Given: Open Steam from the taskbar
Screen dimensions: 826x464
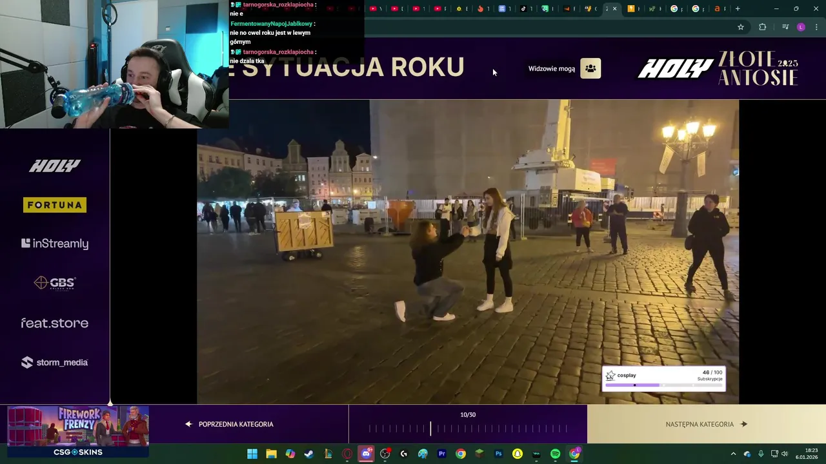Looking at the screenshot, I should click(309, 454).
